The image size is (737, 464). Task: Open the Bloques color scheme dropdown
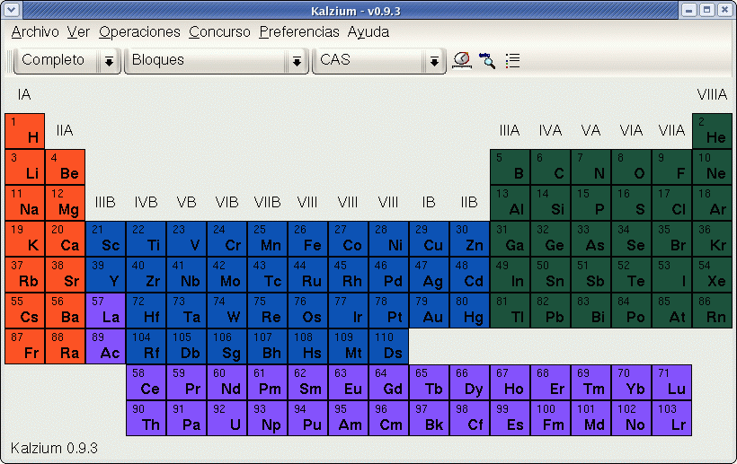coord(217,60)
